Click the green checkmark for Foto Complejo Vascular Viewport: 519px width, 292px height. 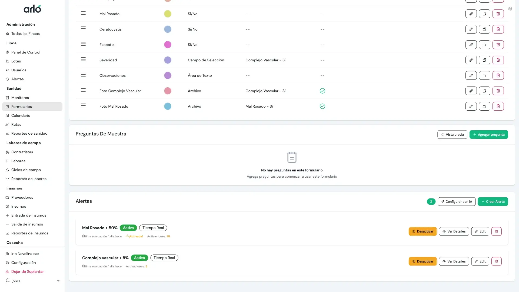pos(322,91)
